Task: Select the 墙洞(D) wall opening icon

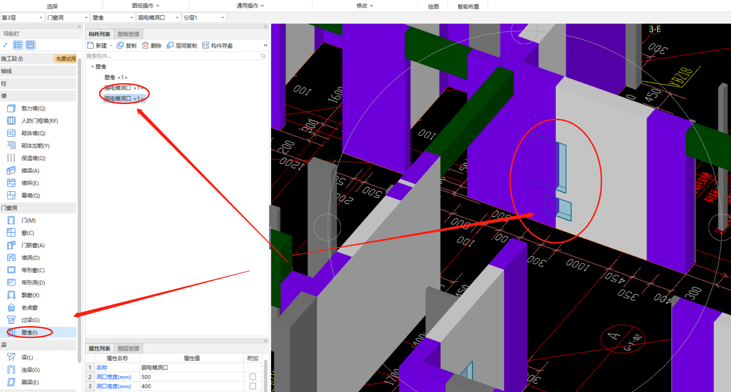Action: click(11, 258)
